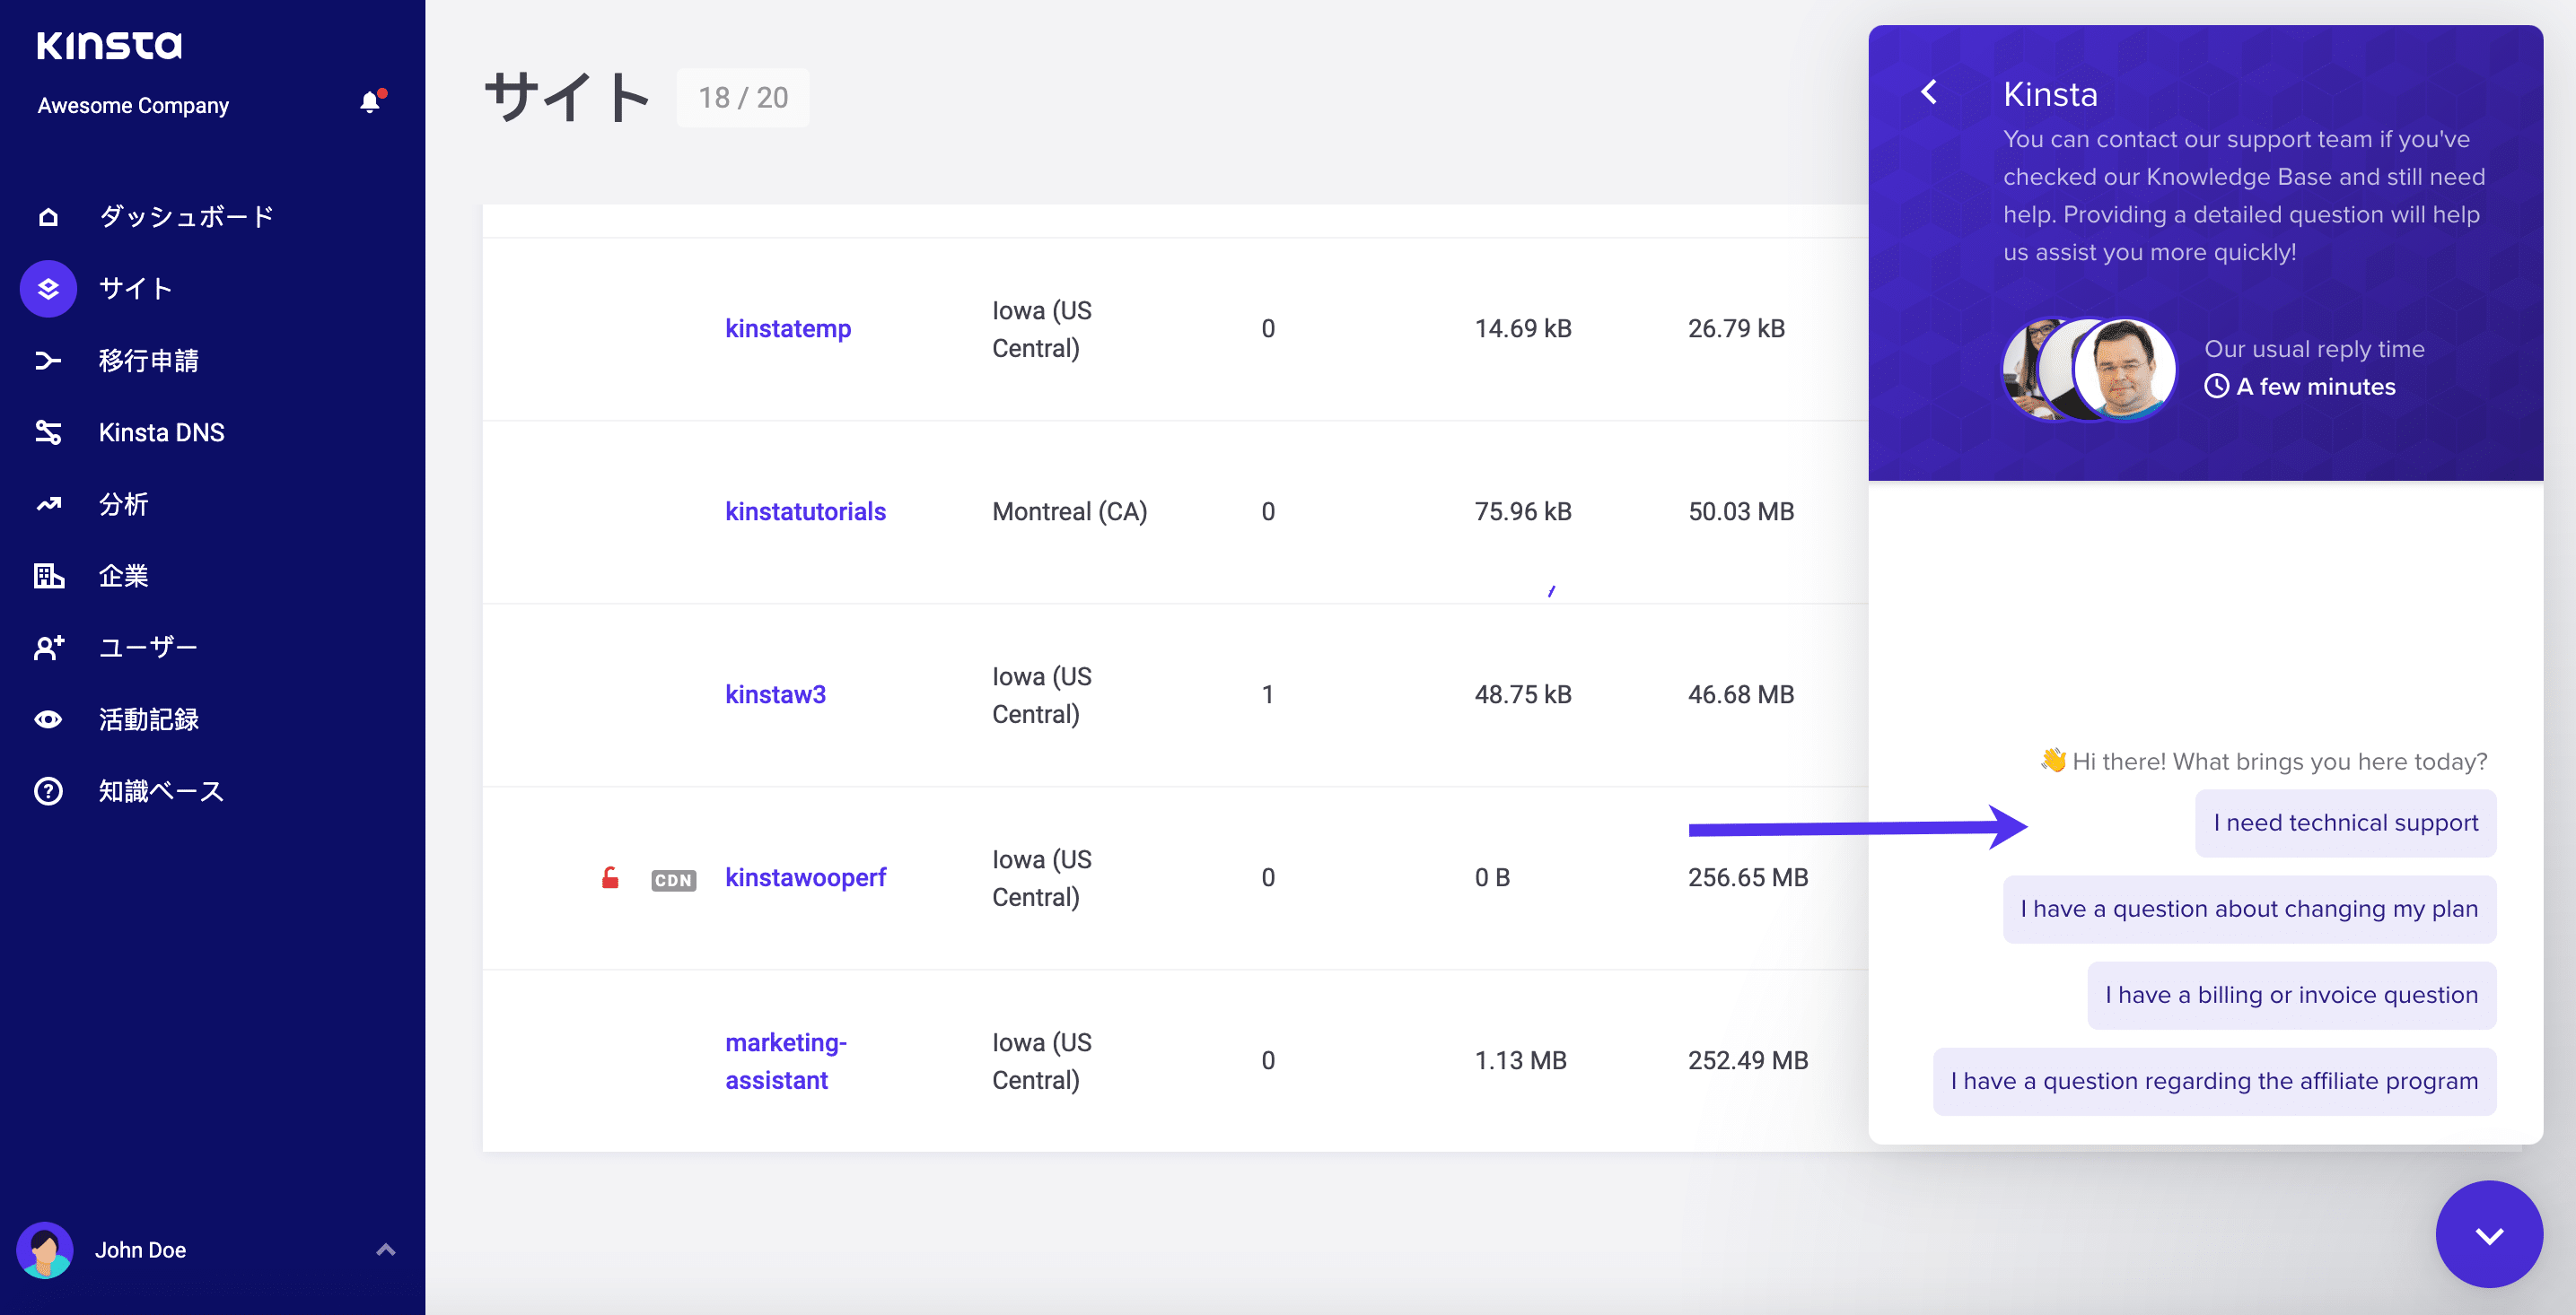Open サイト menu item
Screen dimensions: 2576x1315
(136, 289)
